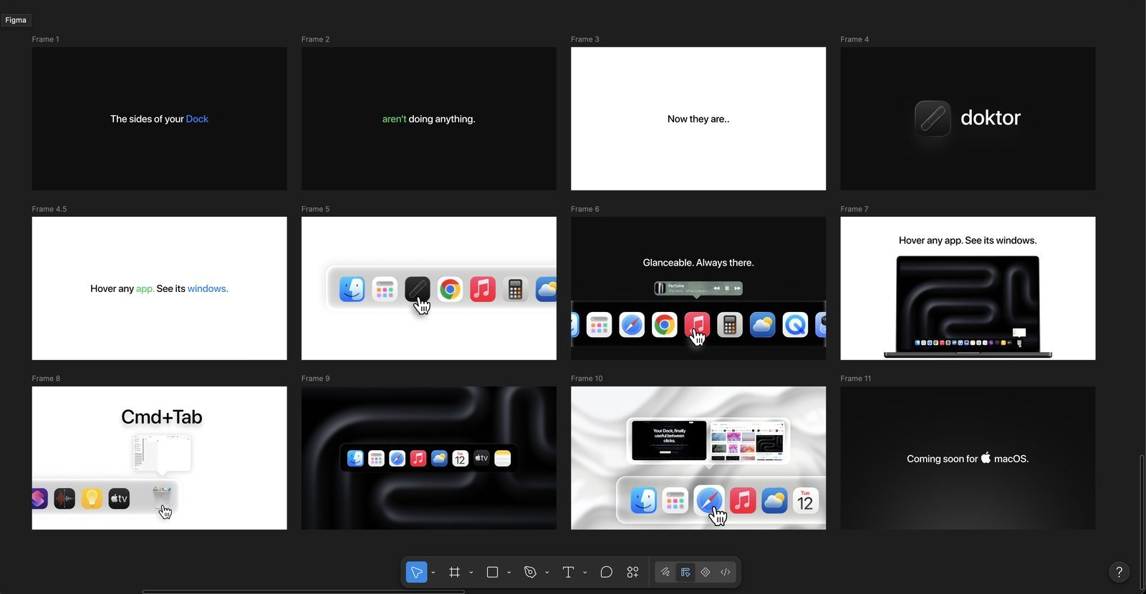Click the 'Cmd+Tab' heading in Frame 8
This screenshot has height=594, width=1146.
[162, 417]
